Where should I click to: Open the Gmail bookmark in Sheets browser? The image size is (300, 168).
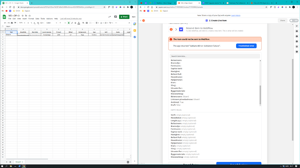(3, 11)
